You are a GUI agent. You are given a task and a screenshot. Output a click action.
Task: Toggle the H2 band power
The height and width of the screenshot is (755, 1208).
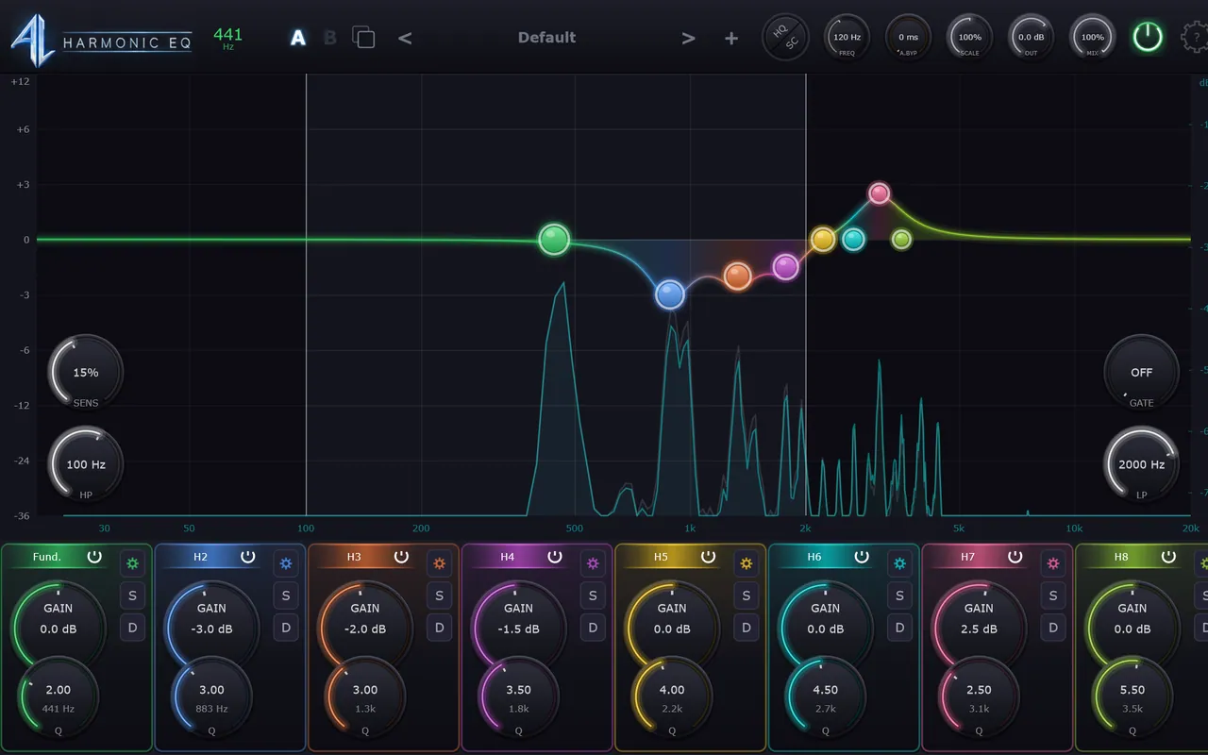247,557
